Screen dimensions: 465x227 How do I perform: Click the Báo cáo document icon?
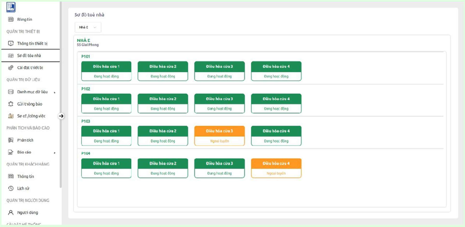pyautogui.click(x=11, y=152)
